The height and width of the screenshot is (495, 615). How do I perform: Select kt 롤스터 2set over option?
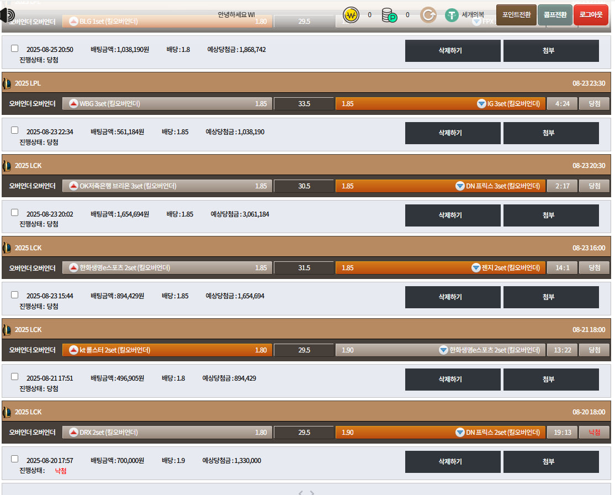pyautogui.click(x=167, y=350)
